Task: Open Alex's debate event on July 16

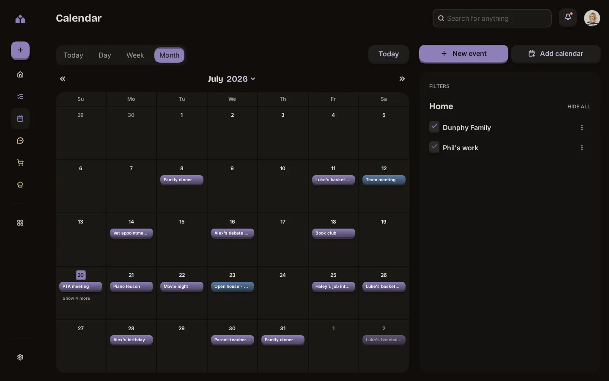Action: click(x=232, y=233)
